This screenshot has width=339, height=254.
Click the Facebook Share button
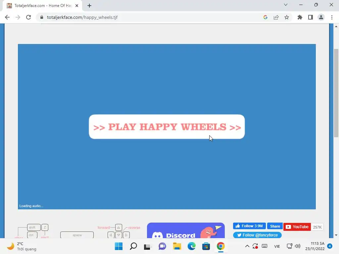click(275, 226)
